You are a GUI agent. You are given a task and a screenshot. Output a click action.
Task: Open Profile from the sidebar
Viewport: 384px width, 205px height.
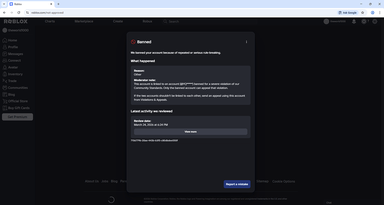pyautogui.click(x=10, y=47)
